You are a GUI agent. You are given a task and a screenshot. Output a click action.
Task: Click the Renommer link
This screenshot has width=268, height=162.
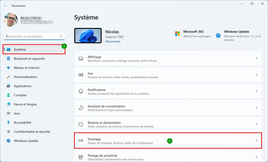(x=113, y=42)
